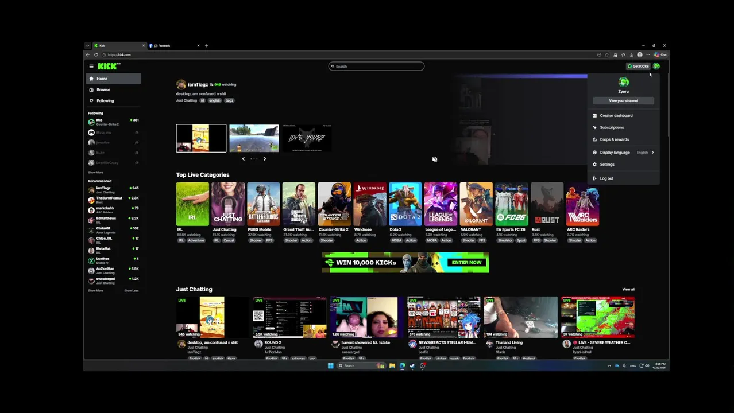The image size is (734, 413).
Task: Open Home in the Kick sidebar
Action: tap(113, 79)
